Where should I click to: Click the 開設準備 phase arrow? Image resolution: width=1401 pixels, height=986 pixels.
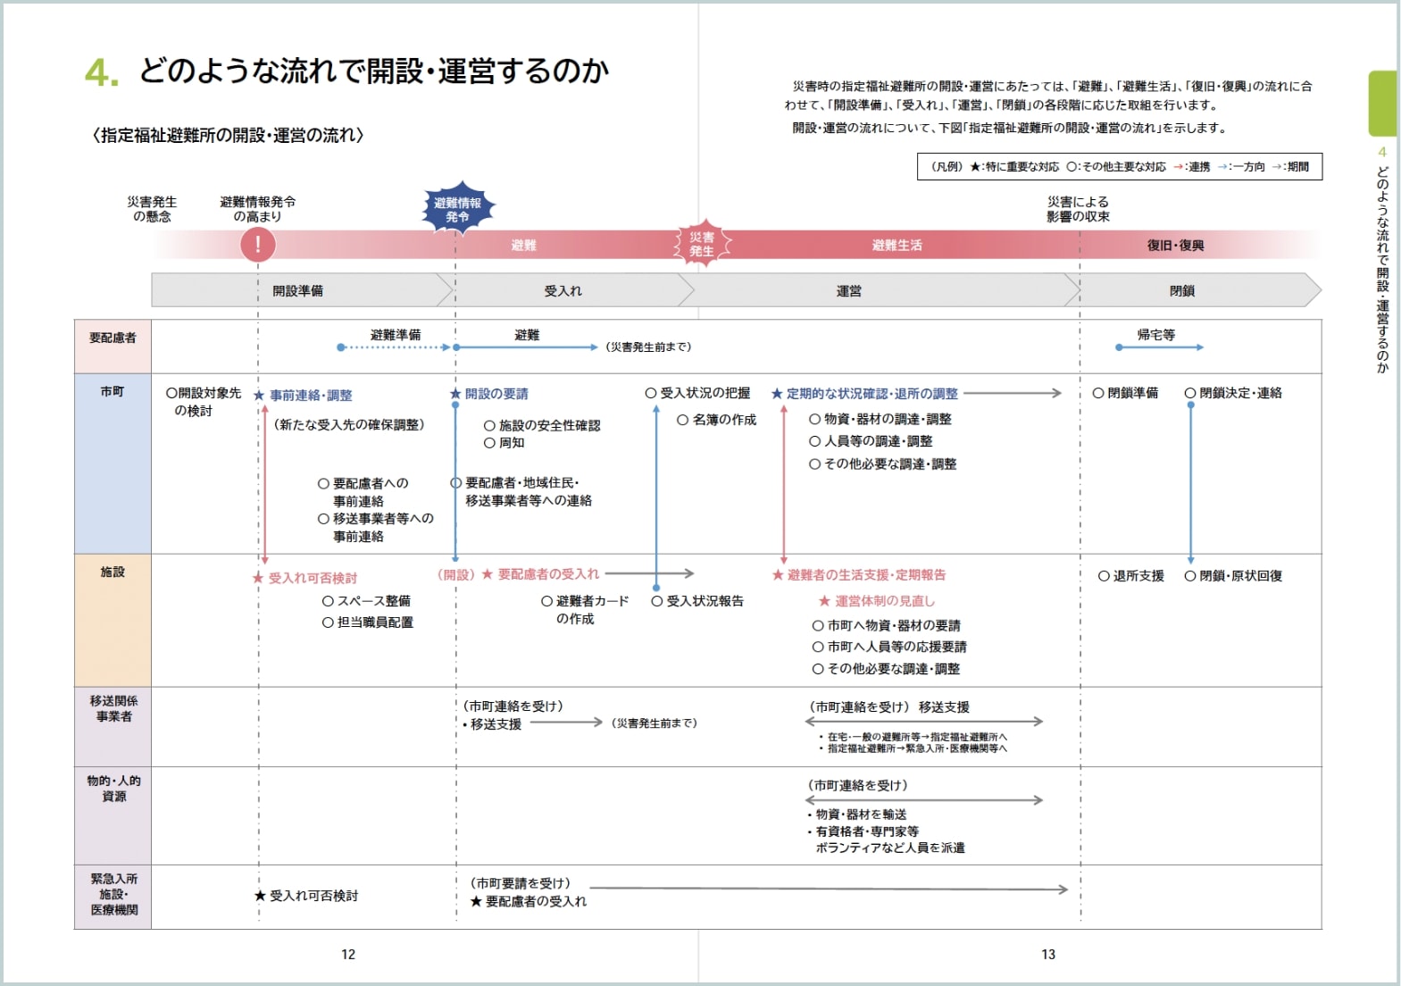coord(298,291)
